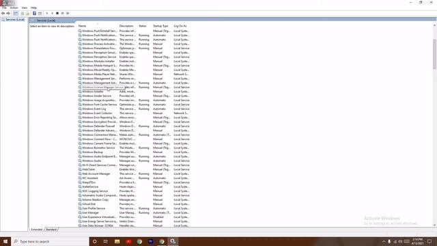
Task: Select the WarpJITSvc service row
Action: [x=134, y=182]
